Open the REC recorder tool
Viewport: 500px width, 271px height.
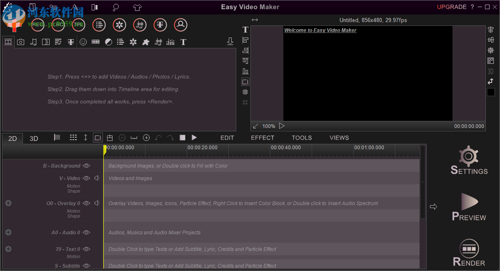coord(37,25)
